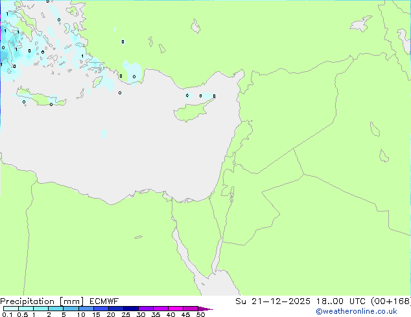Click the 0.5–1 mm legend swatch
This screenshot has height=317, width=411.
(x=26, y=309)
